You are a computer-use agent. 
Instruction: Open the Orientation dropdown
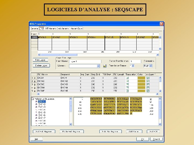click(x=151, y=66)
